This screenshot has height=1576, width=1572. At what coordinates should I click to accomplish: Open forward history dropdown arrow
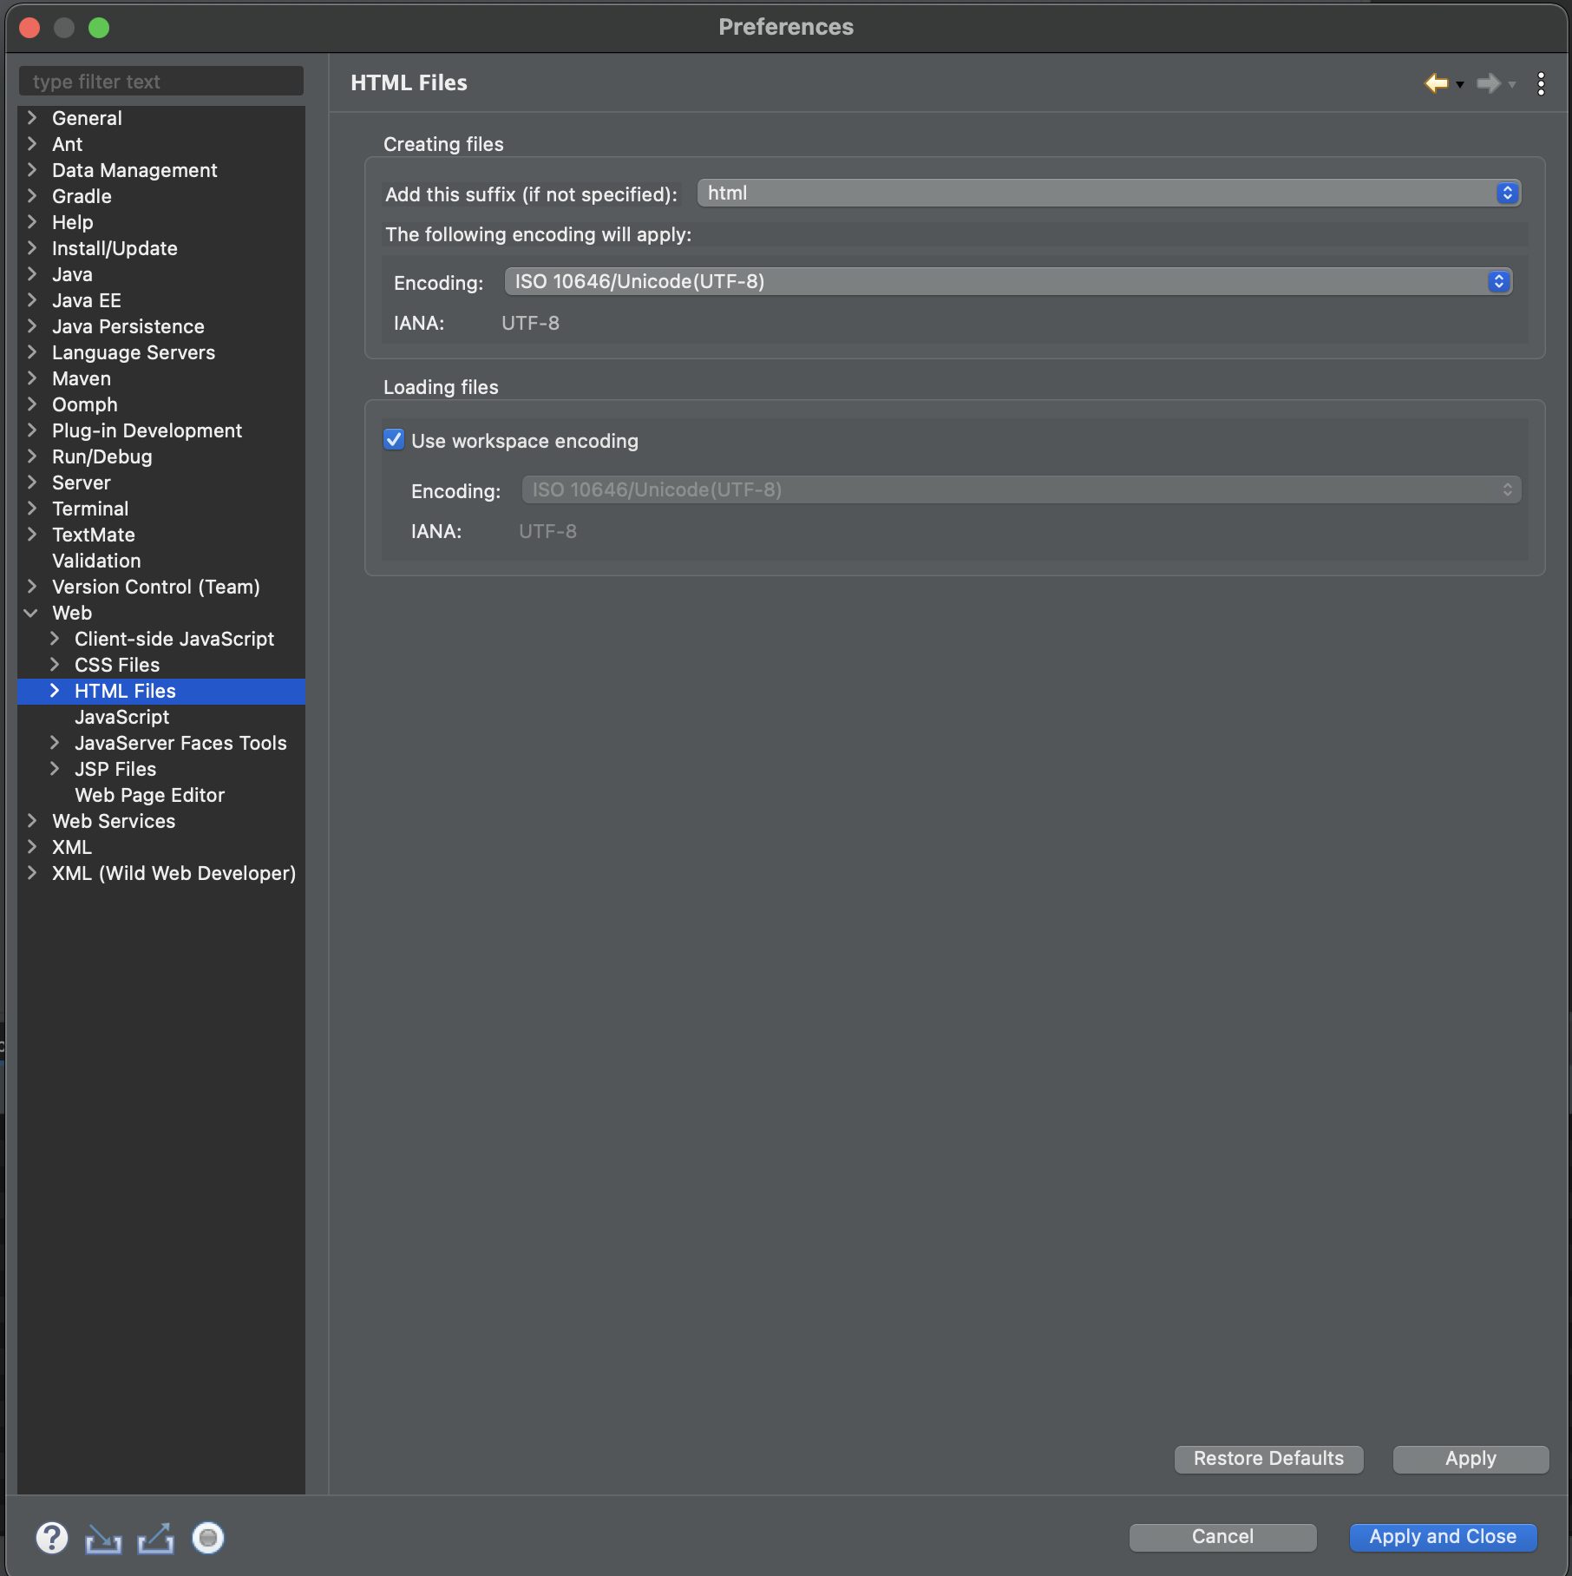(x=1512, y=85)
